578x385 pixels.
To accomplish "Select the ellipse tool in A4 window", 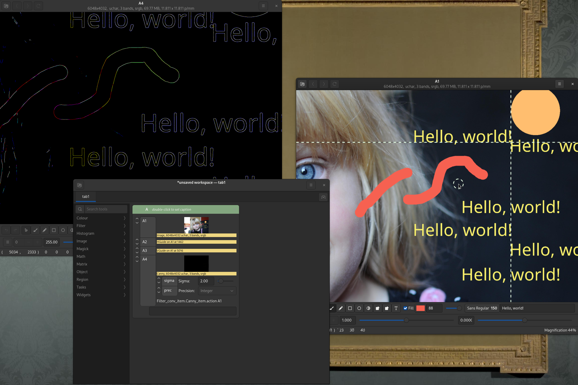I will [x=63, y=230].
